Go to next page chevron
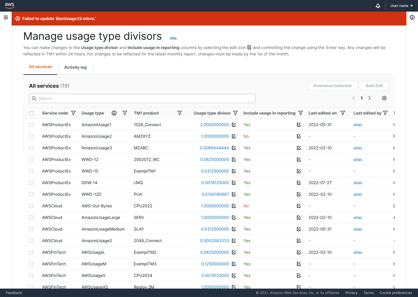This screenshot has height=297, width=418. pos(370,98)
